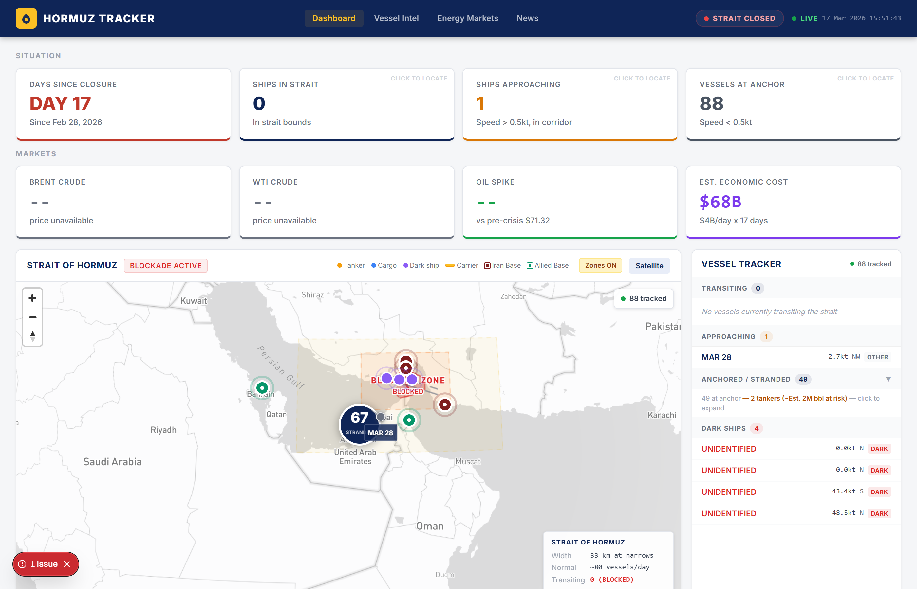Expand the Dark Ships section header
Screen dimensions: 917x589
[723, 428]
